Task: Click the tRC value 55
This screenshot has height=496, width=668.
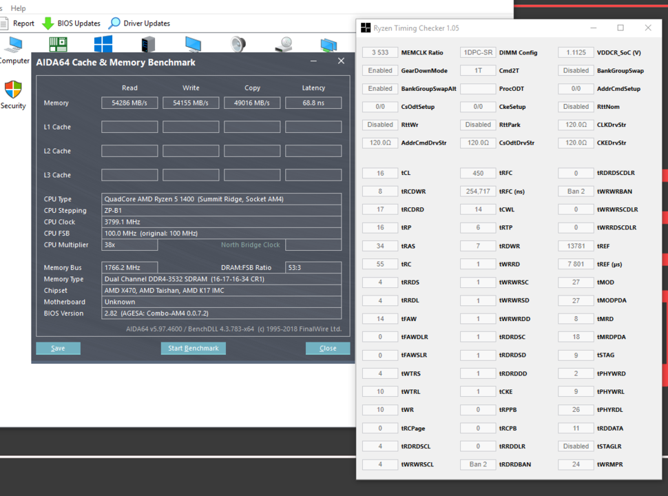Action: tap(380, 265)
